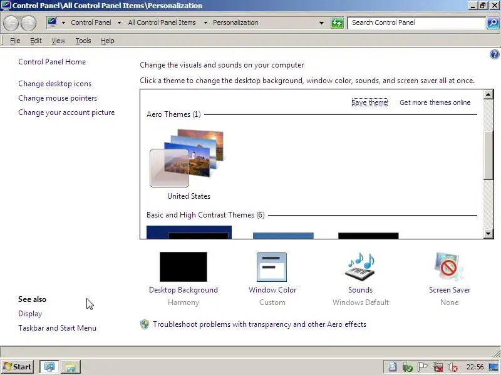
Task: Open the Desktop Background black preview icon
Action: point(183,267)
